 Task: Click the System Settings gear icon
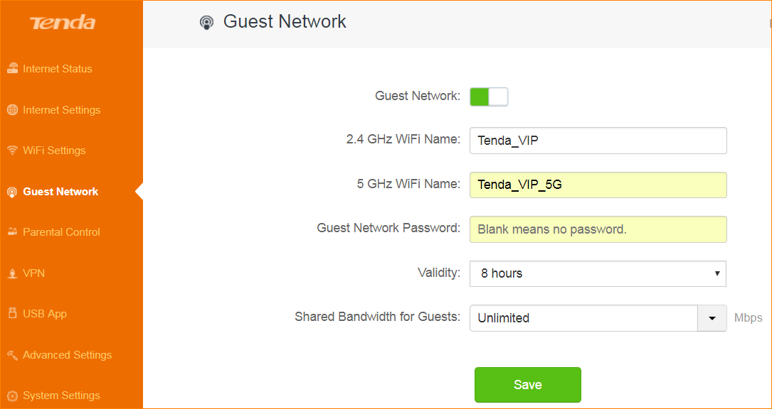tap(11, 396)
